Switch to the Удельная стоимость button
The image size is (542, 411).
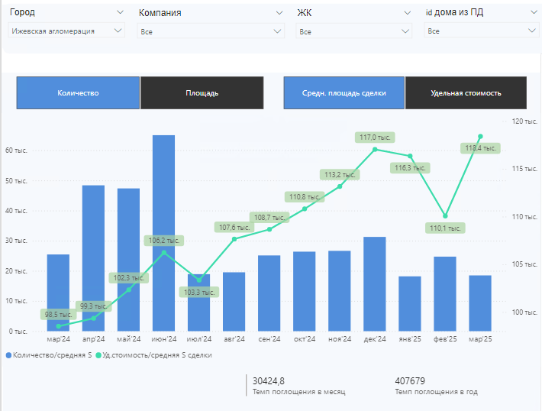coord(466,92)
